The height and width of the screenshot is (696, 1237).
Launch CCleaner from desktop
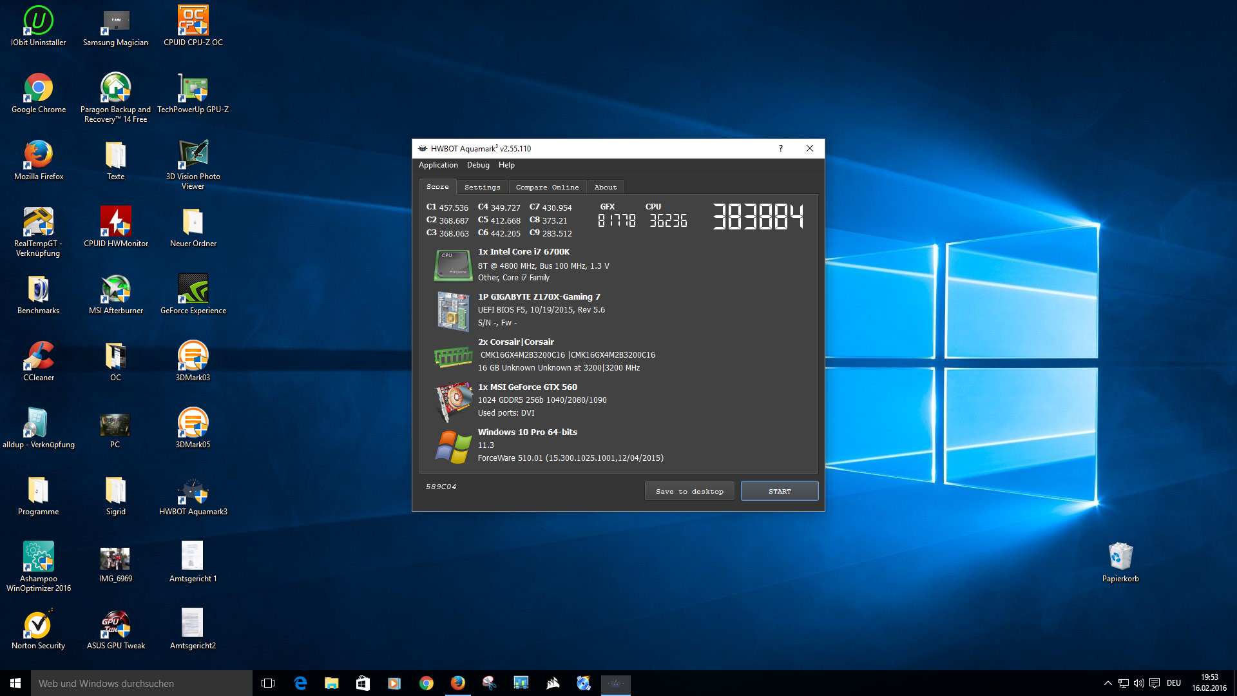tap(39, 361)
